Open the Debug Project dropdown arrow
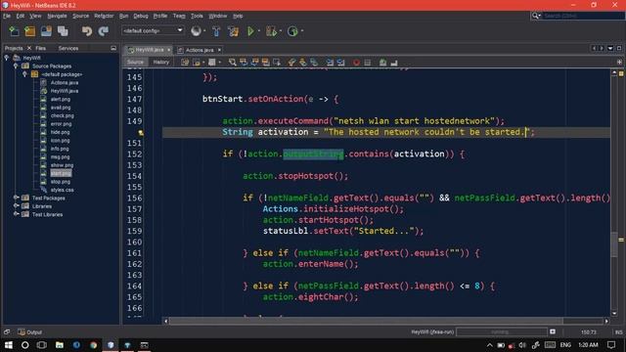The height and width of the screenshot is (352, 626). point(281,31)
